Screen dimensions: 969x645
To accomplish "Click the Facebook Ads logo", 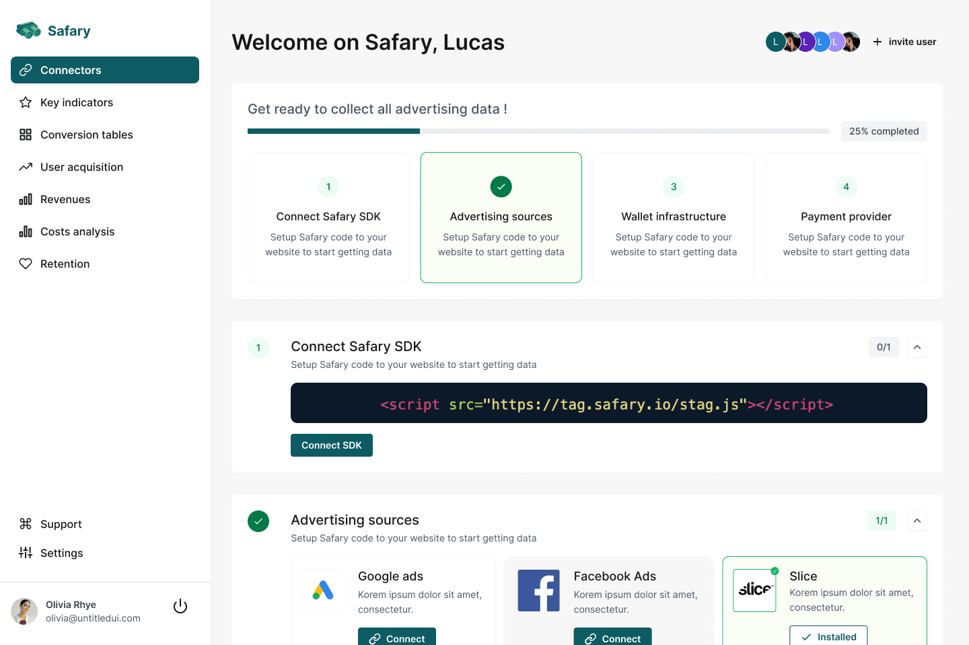I will [538, 591].
